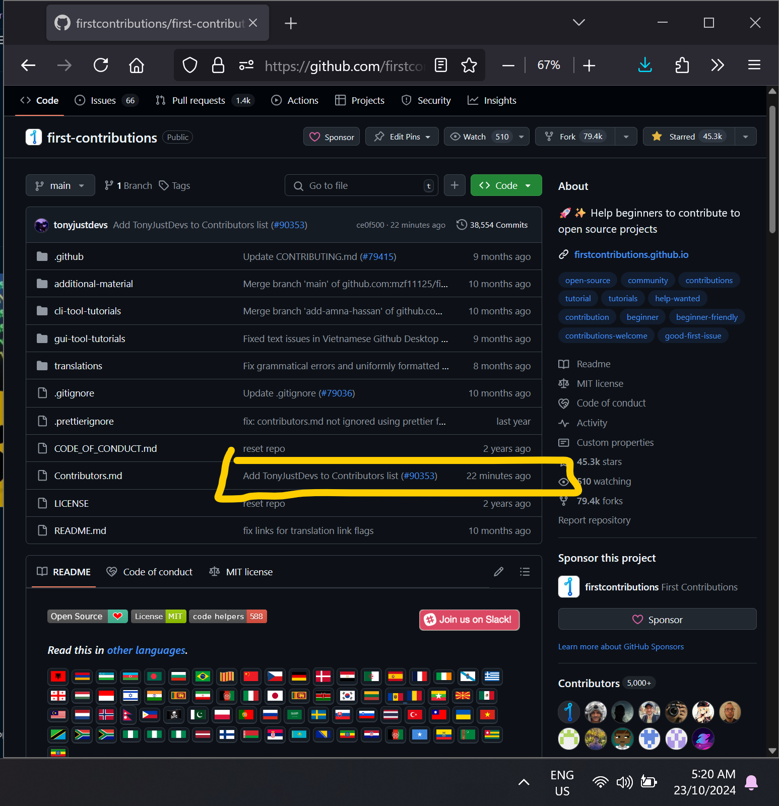The height and width of the screenshot is (806, 779).
Task: Fork the repository
Action: (x=575, y=137)
